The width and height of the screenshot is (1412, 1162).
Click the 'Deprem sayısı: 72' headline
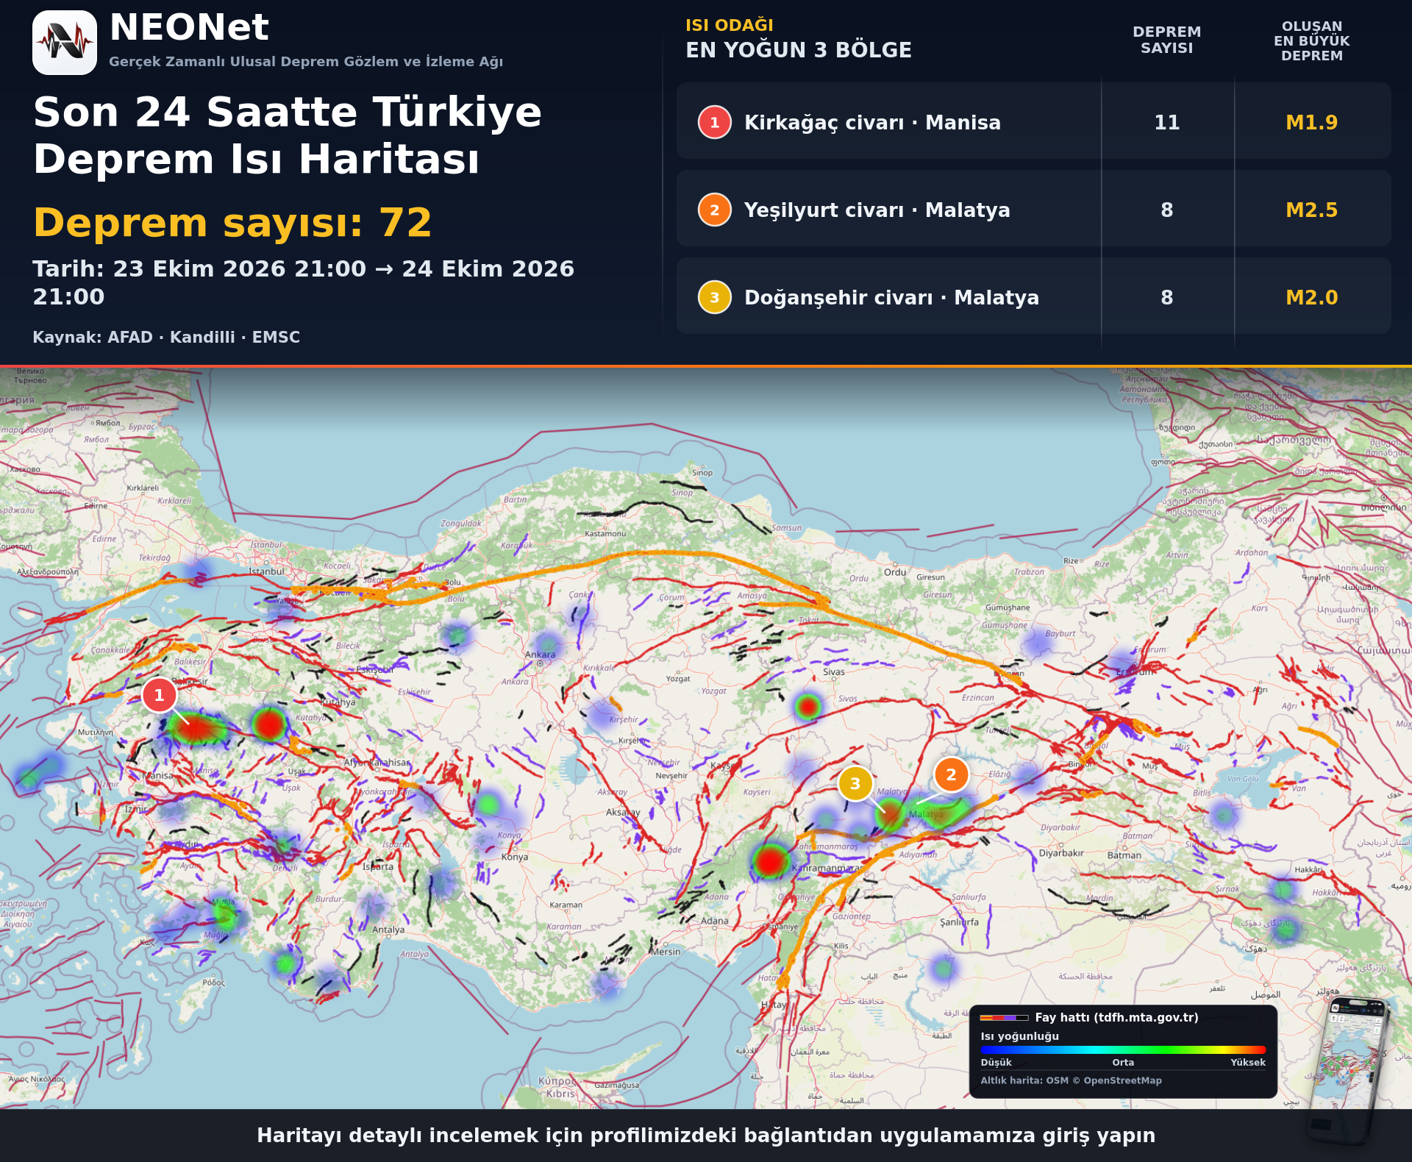(x=232, y=222)
